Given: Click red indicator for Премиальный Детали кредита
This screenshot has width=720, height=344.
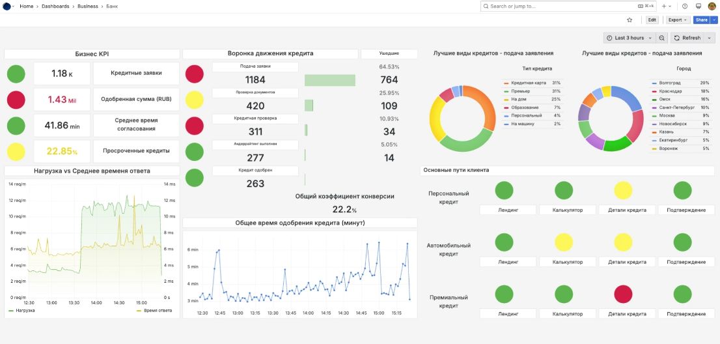Looking at the screenshot, I should point(623,294).
